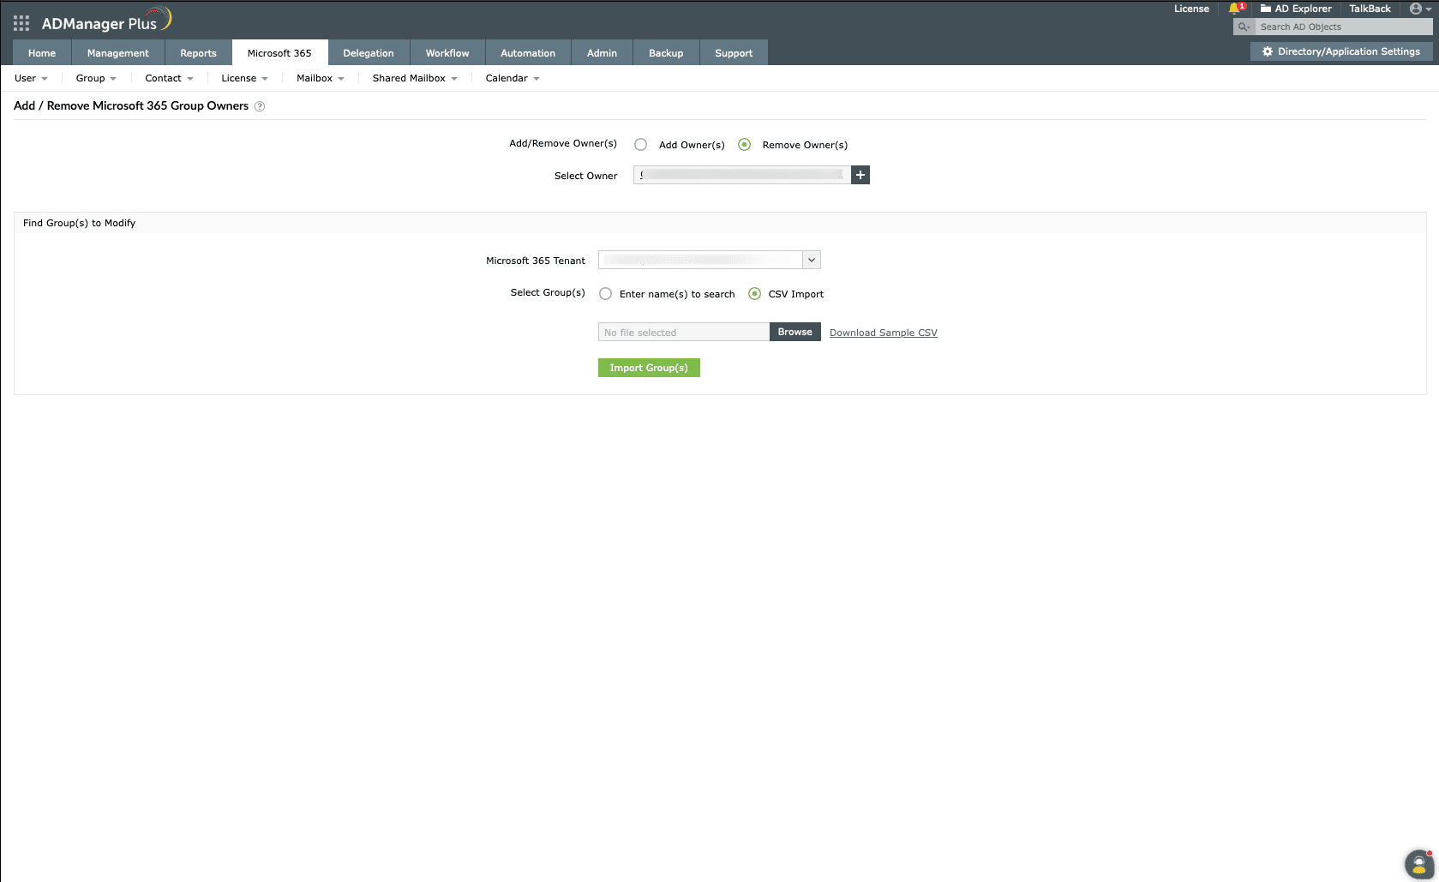
Task: Open AD Explorer
Action: click(x=1296, y=9)
